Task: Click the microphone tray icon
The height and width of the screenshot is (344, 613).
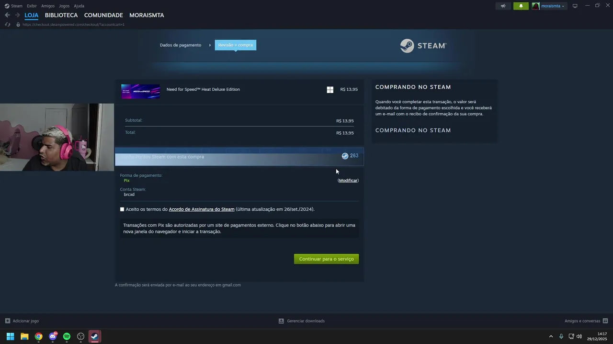Action: point(561,336)
